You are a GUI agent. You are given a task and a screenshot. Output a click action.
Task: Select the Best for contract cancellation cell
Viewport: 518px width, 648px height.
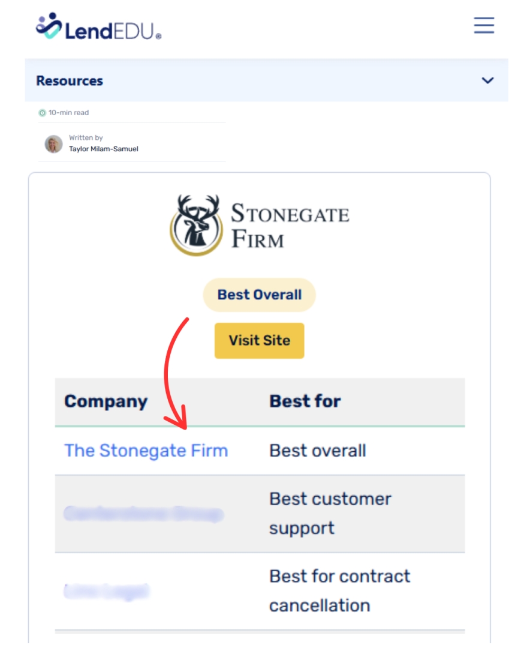339,591
